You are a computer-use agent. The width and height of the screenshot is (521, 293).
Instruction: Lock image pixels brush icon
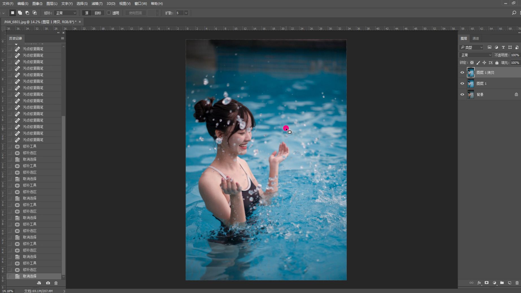click(478, 63)
